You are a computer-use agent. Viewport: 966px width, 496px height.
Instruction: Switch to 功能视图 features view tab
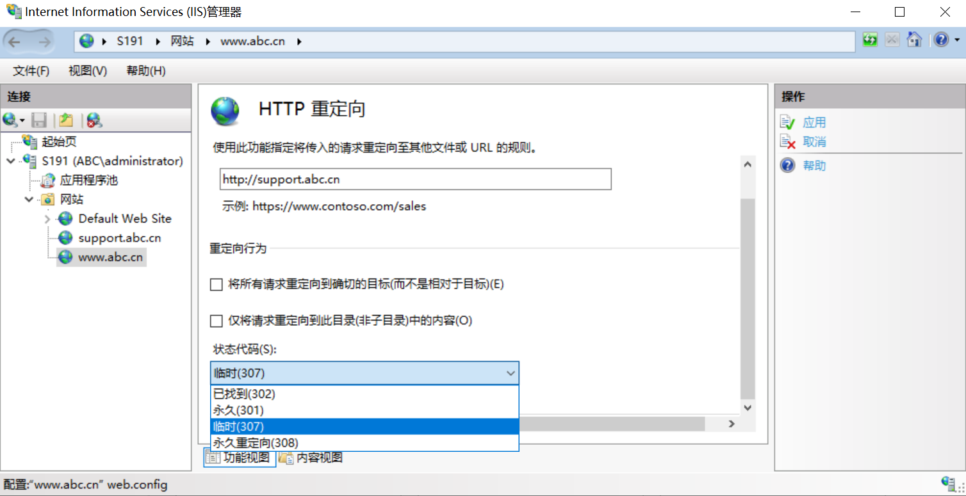click(240, 458)
